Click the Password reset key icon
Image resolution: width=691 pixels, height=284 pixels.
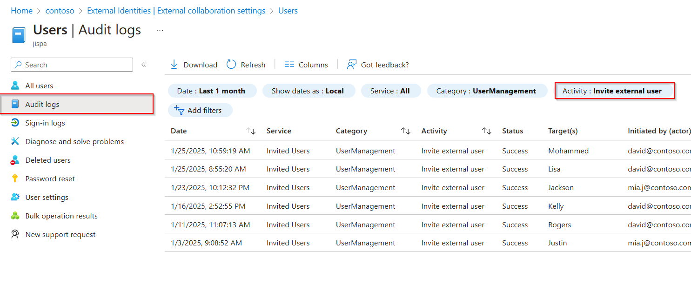(15, 178)
